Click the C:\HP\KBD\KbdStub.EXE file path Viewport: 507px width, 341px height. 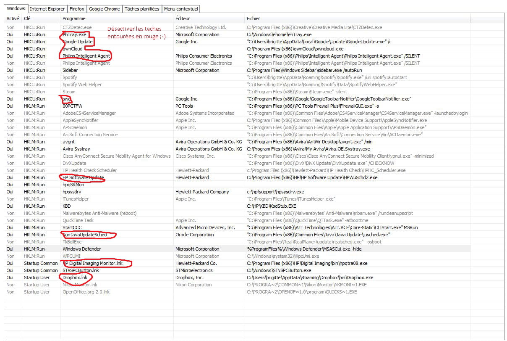(272, 206)
